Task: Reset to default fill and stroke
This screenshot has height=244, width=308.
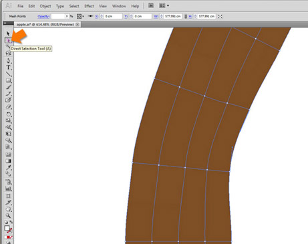Action: click(6, 223)
